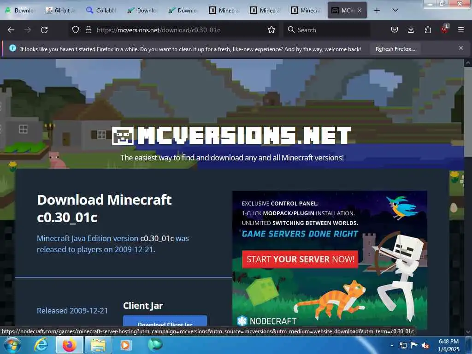Close the active MCVersions tab
The height and width of the screenshot is (354, 472).
pyautogui.click(x=360, y=10)
